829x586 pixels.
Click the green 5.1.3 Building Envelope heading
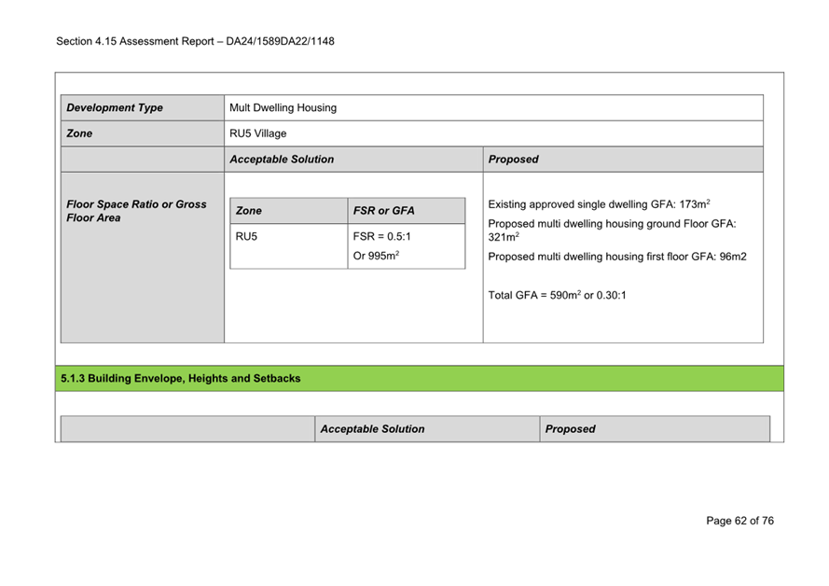[181, 379]
